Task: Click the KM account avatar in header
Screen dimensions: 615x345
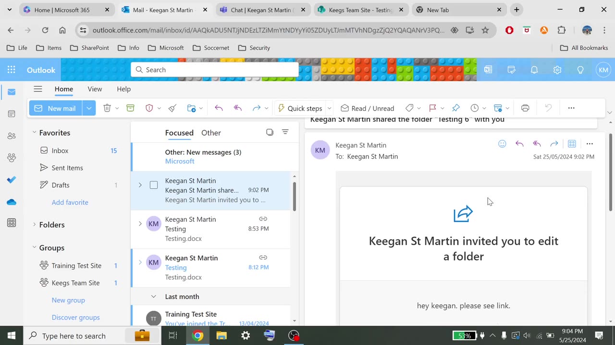Action: [x=603, y=70]
